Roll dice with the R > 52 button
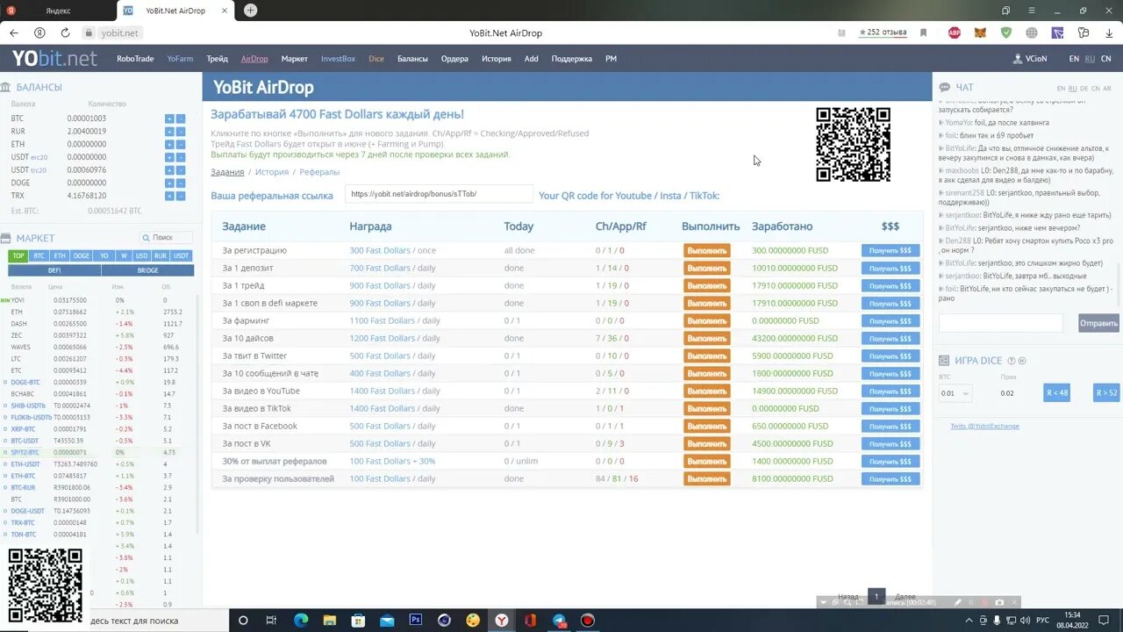The height and width of the screenshot is (632, 1123). [1107, 392]
